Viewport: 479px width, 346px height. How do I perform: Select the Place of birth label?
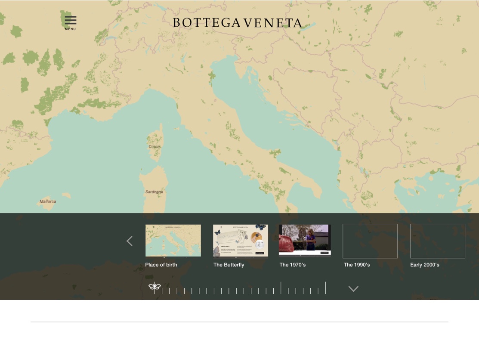click(x=161, y=265)
